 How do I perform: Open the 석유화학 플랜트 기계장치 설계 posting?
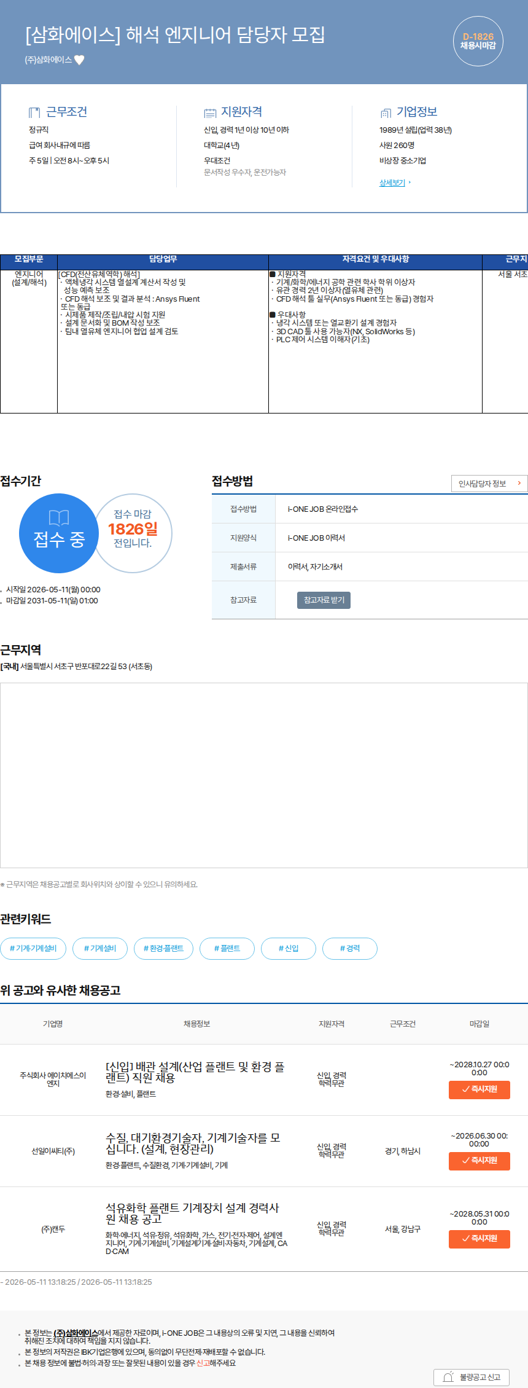192,1214
